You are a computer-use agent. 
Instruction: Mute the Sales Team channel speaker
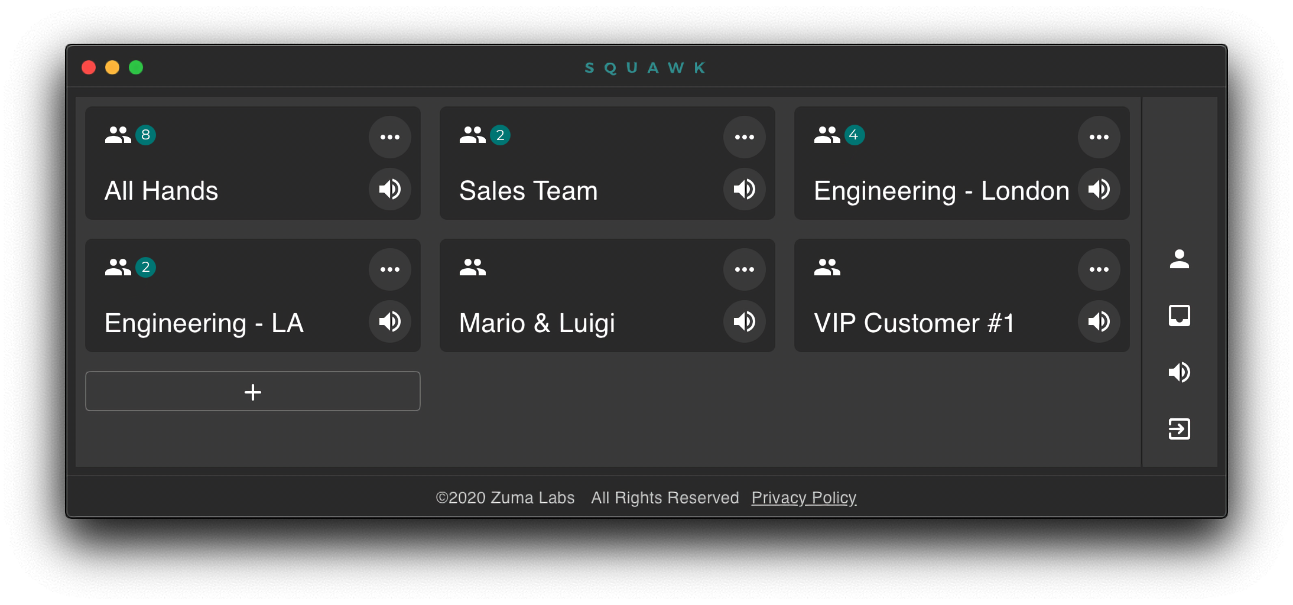[x=745, y=190]
